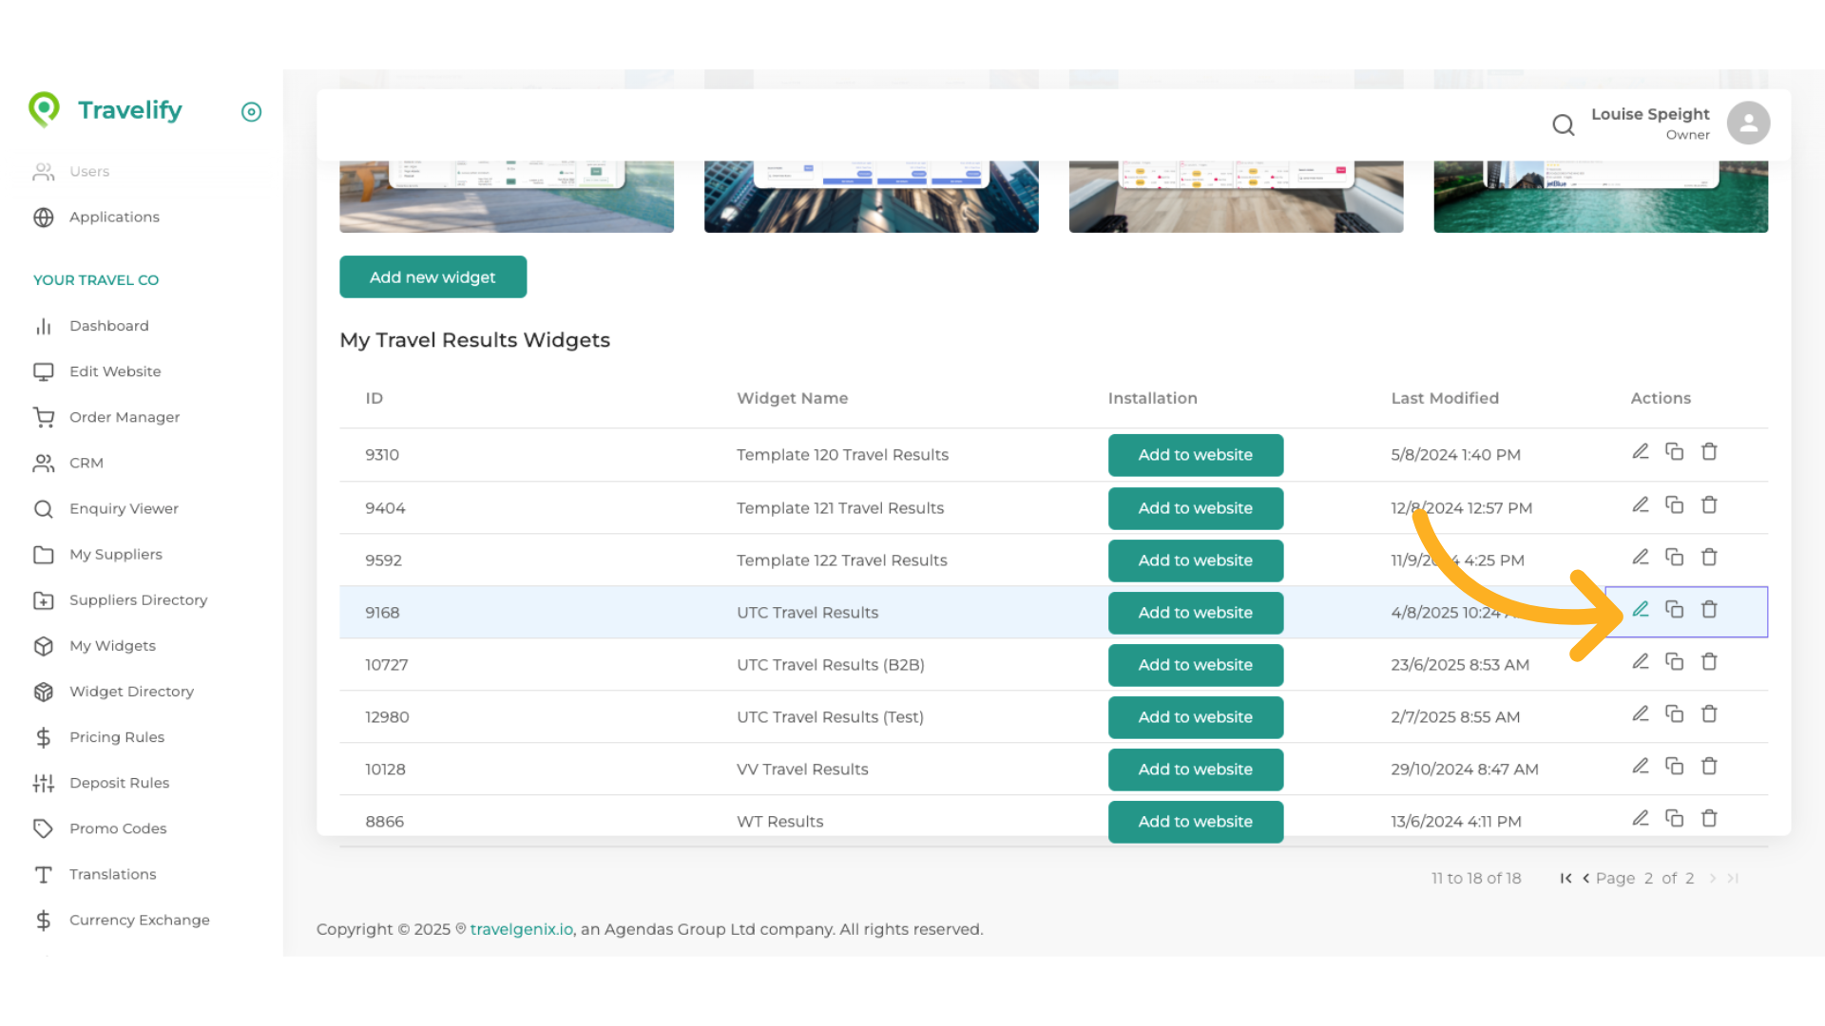The height and width of the screenshot is (1026, 1825).
Task: Click the Add new widget button
Action: [432, 277]
